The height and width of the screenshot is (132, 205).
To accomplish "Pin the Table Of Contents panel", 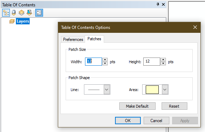I will tap(158, 5).
